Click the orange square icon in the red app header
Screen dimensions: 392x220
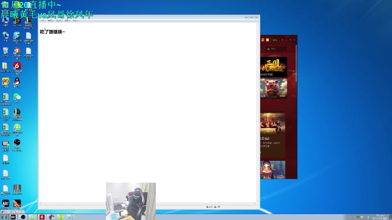click(x=268, y=40)
